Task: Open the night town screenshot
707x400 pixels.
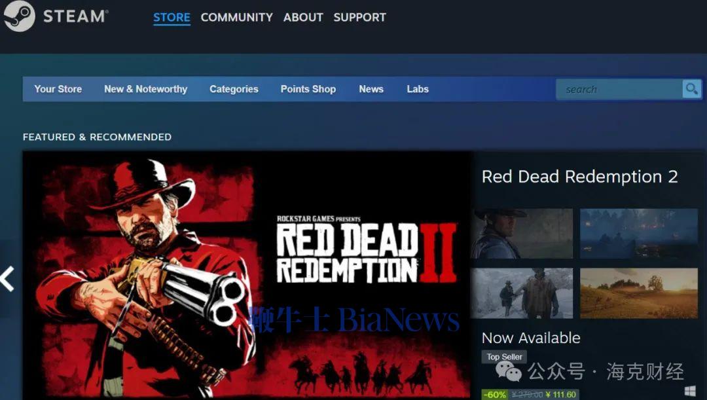Action: point(639,234)
